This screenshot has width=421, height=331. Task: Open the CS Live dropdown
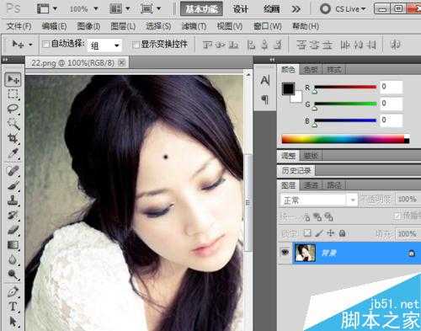pyautogui.click(x=344, y=9)
